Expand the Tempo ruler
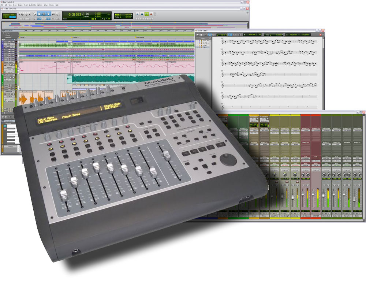This screenshot has width=366, height=282. pos(3,33)
